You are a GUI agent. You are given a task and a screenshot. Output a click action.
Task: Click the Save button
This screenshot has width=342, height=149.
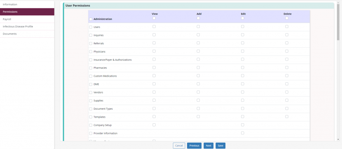pyautogui.click(x=220, y=145)
